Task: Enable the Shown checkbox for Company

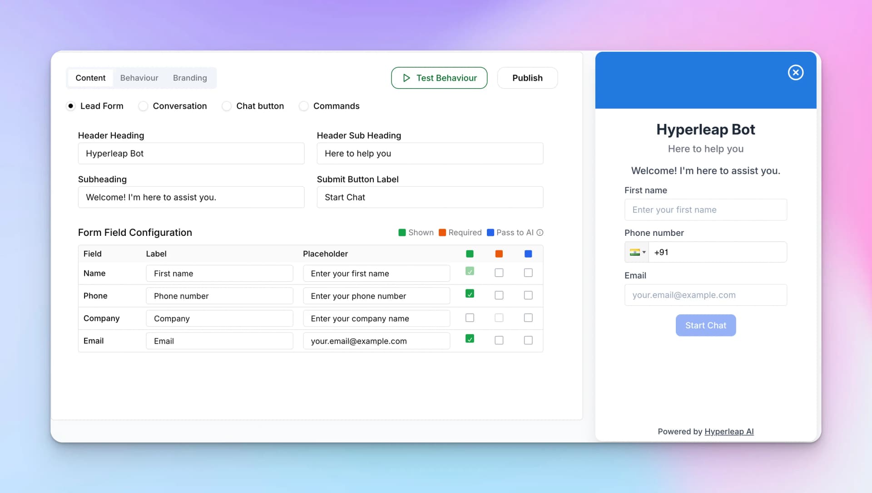Action: click(x=470, y=318)
